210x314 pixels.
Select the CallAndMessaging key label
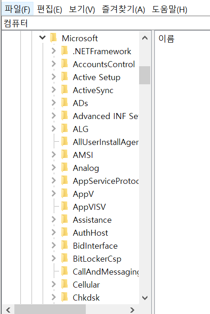(106, 272)
